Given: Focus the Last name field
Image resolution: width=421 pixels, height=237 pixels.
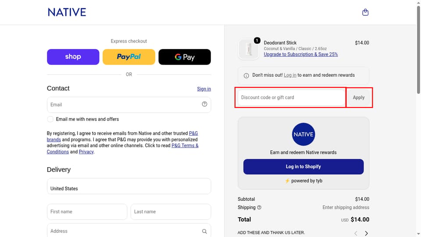Looking at the screenshot, I should pos(171,212).
